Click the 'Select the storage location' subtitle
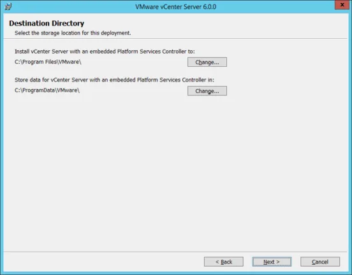 point(73,33)
